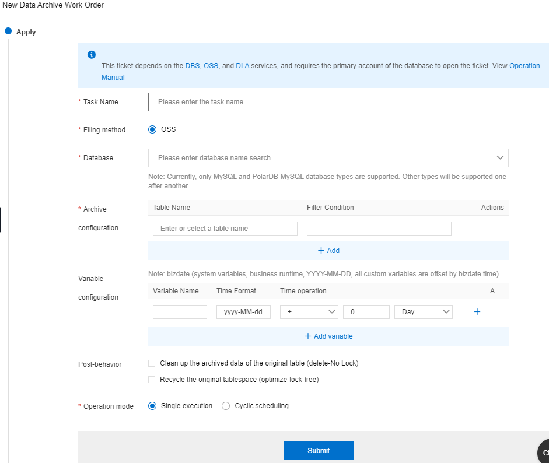Focus the Task Name input field
549x463 pixels.
tap(238, 102)
